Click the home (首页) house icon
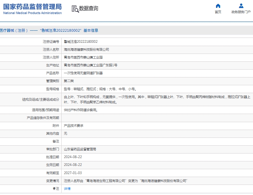253x195 pixels. click(x=218, y=6)
